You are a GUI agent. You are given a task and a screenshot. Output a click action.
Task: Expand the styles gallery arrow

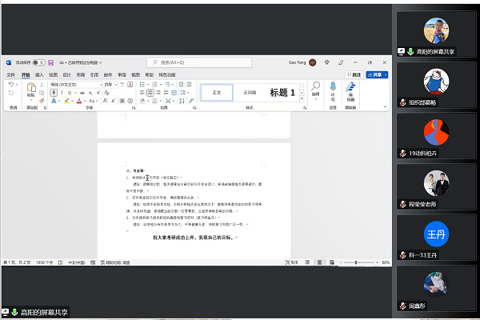[302, 99]
